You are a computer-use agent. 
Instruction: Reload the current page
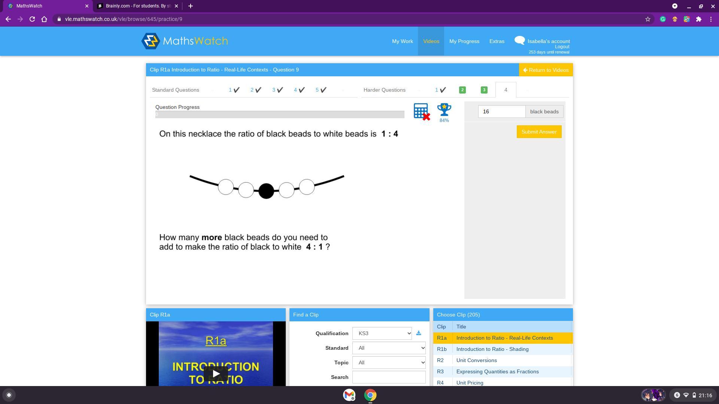coord(32,19)
